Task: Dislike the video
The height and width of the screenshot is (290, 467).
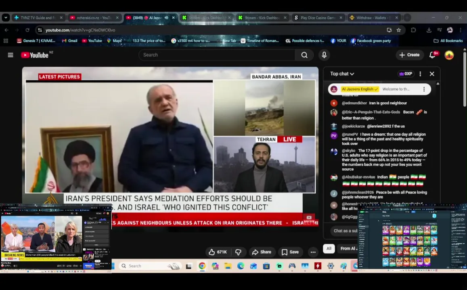Action: [x=238, y=252]
